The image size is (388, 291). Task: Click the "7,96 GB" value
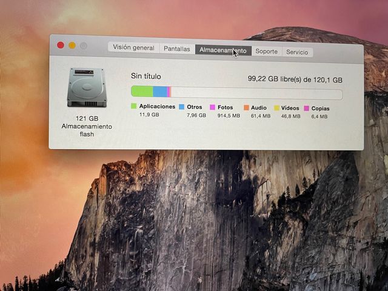196,115
